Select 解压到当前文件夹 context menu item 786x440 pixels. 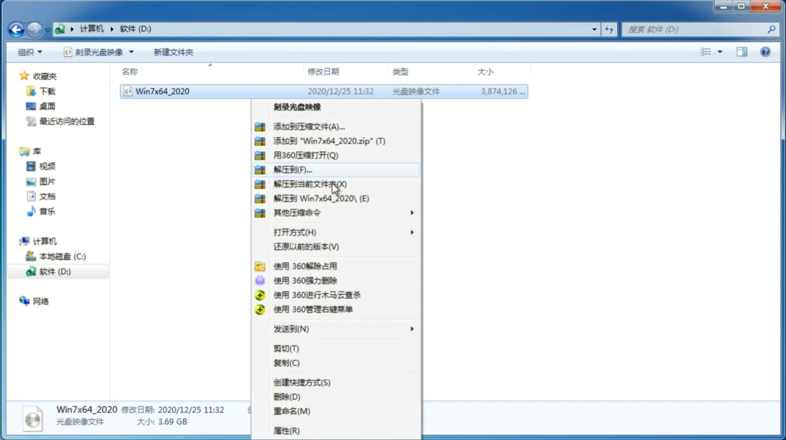click(x=310, y=184)
